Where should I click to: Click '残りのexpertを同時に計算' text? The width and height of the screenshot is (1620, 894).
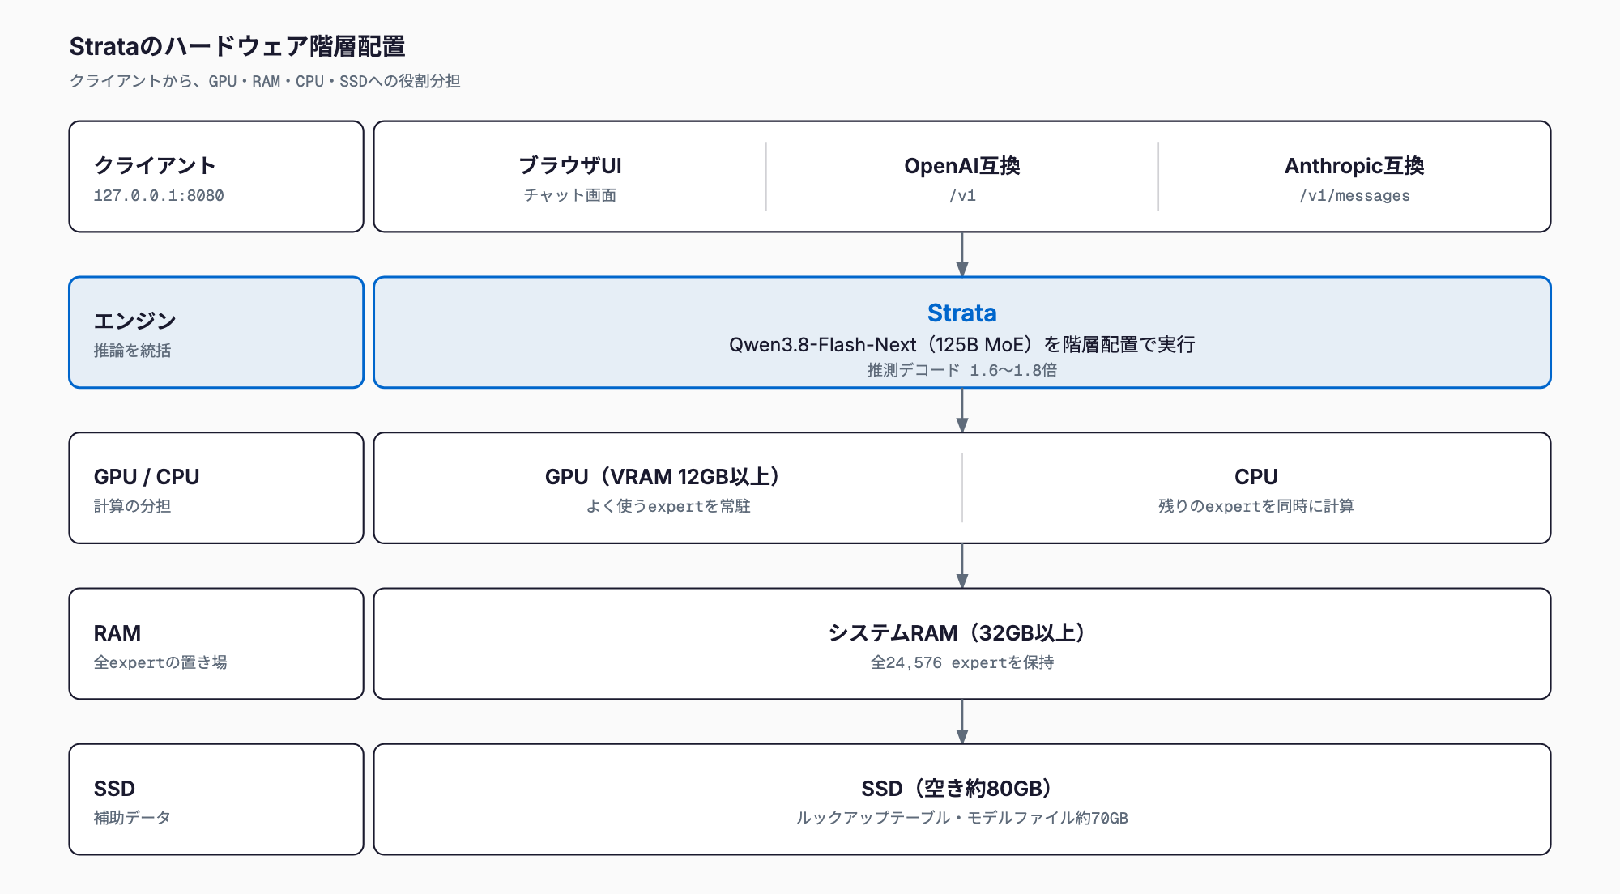coord(1256,506)
